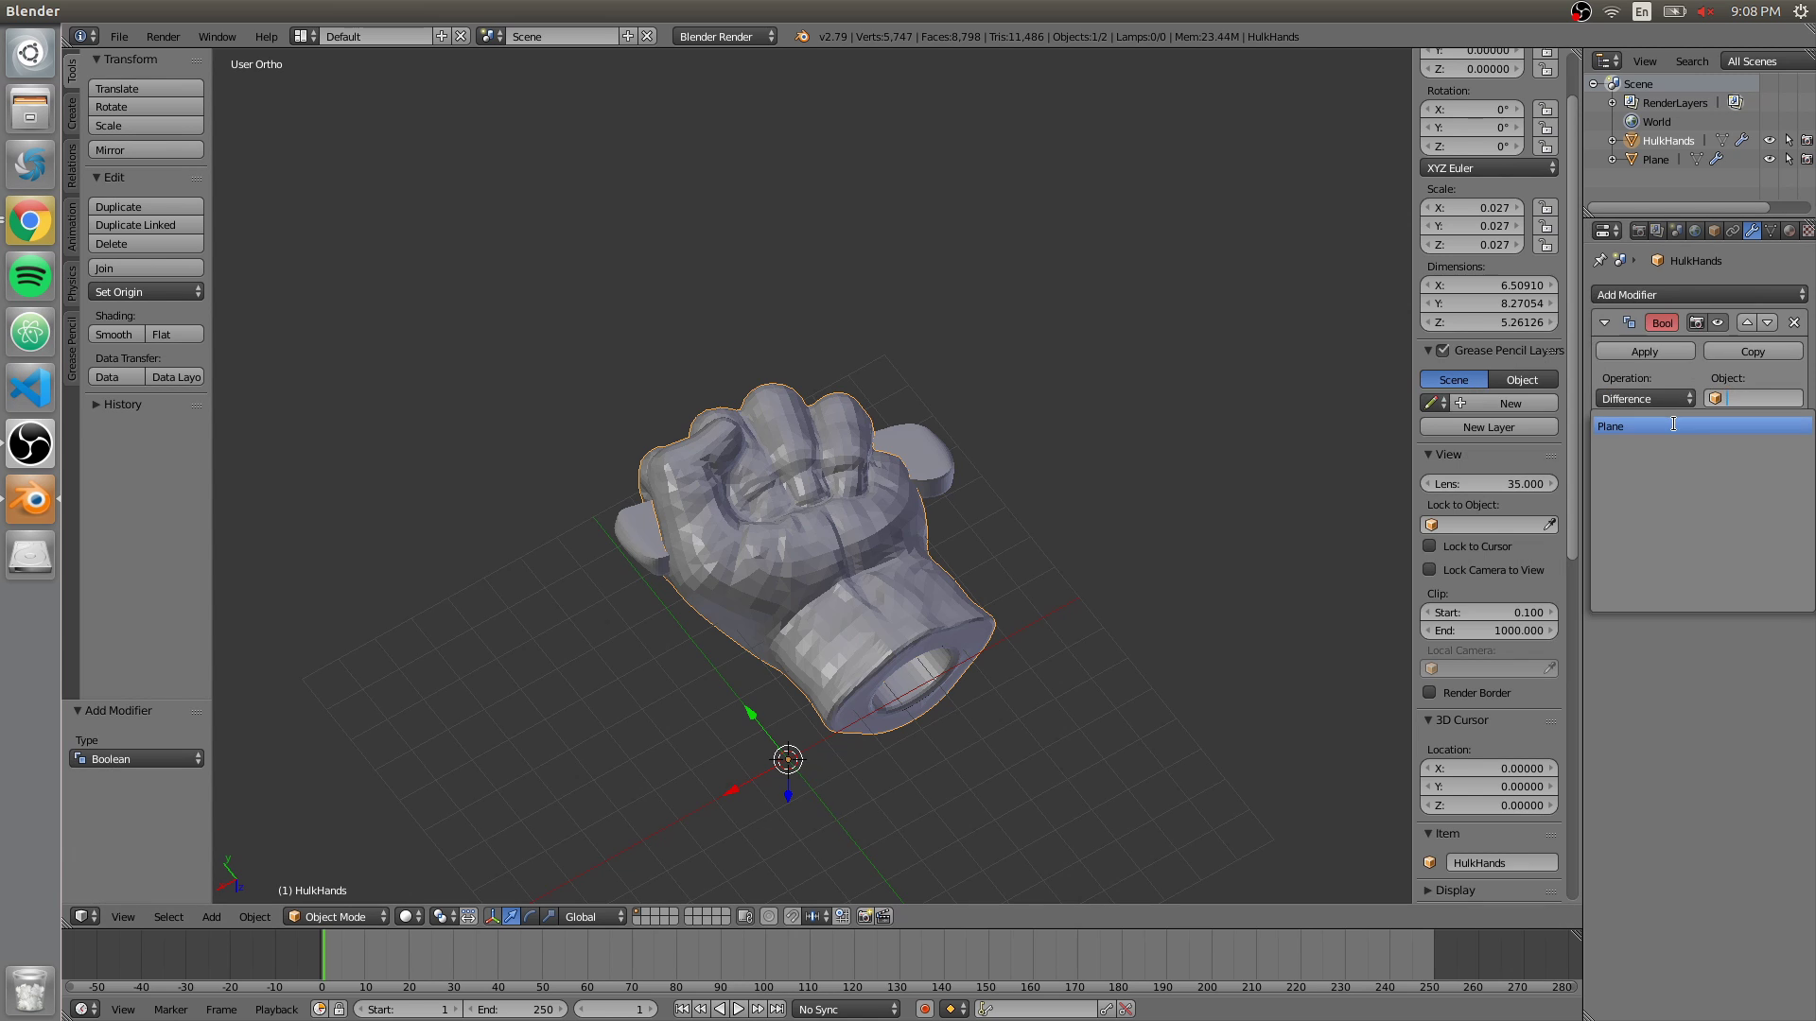Move Boolean modifier up in the stack
Image resolution: width=1816 pixels, height=1021 pixels.
point(1747,322)
